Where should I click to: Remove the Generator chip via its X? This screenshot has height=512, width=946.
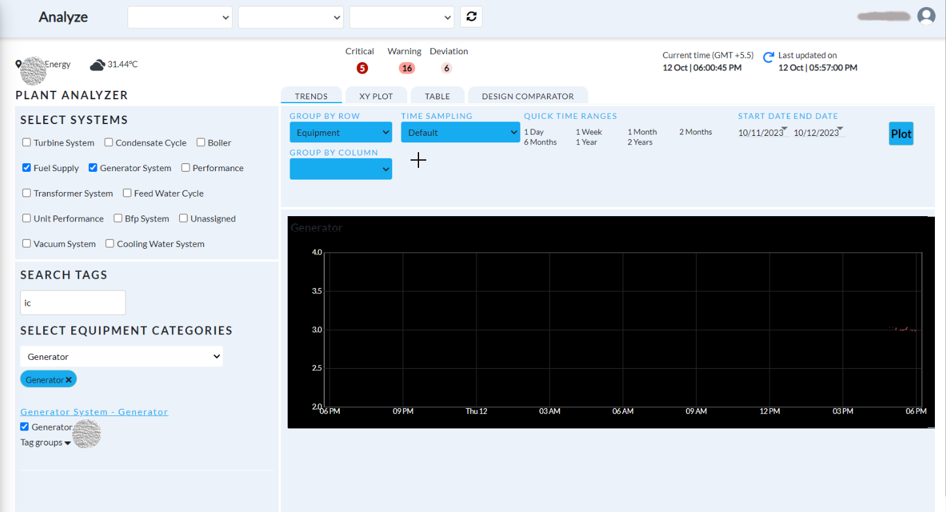click(x=69, y=380)
